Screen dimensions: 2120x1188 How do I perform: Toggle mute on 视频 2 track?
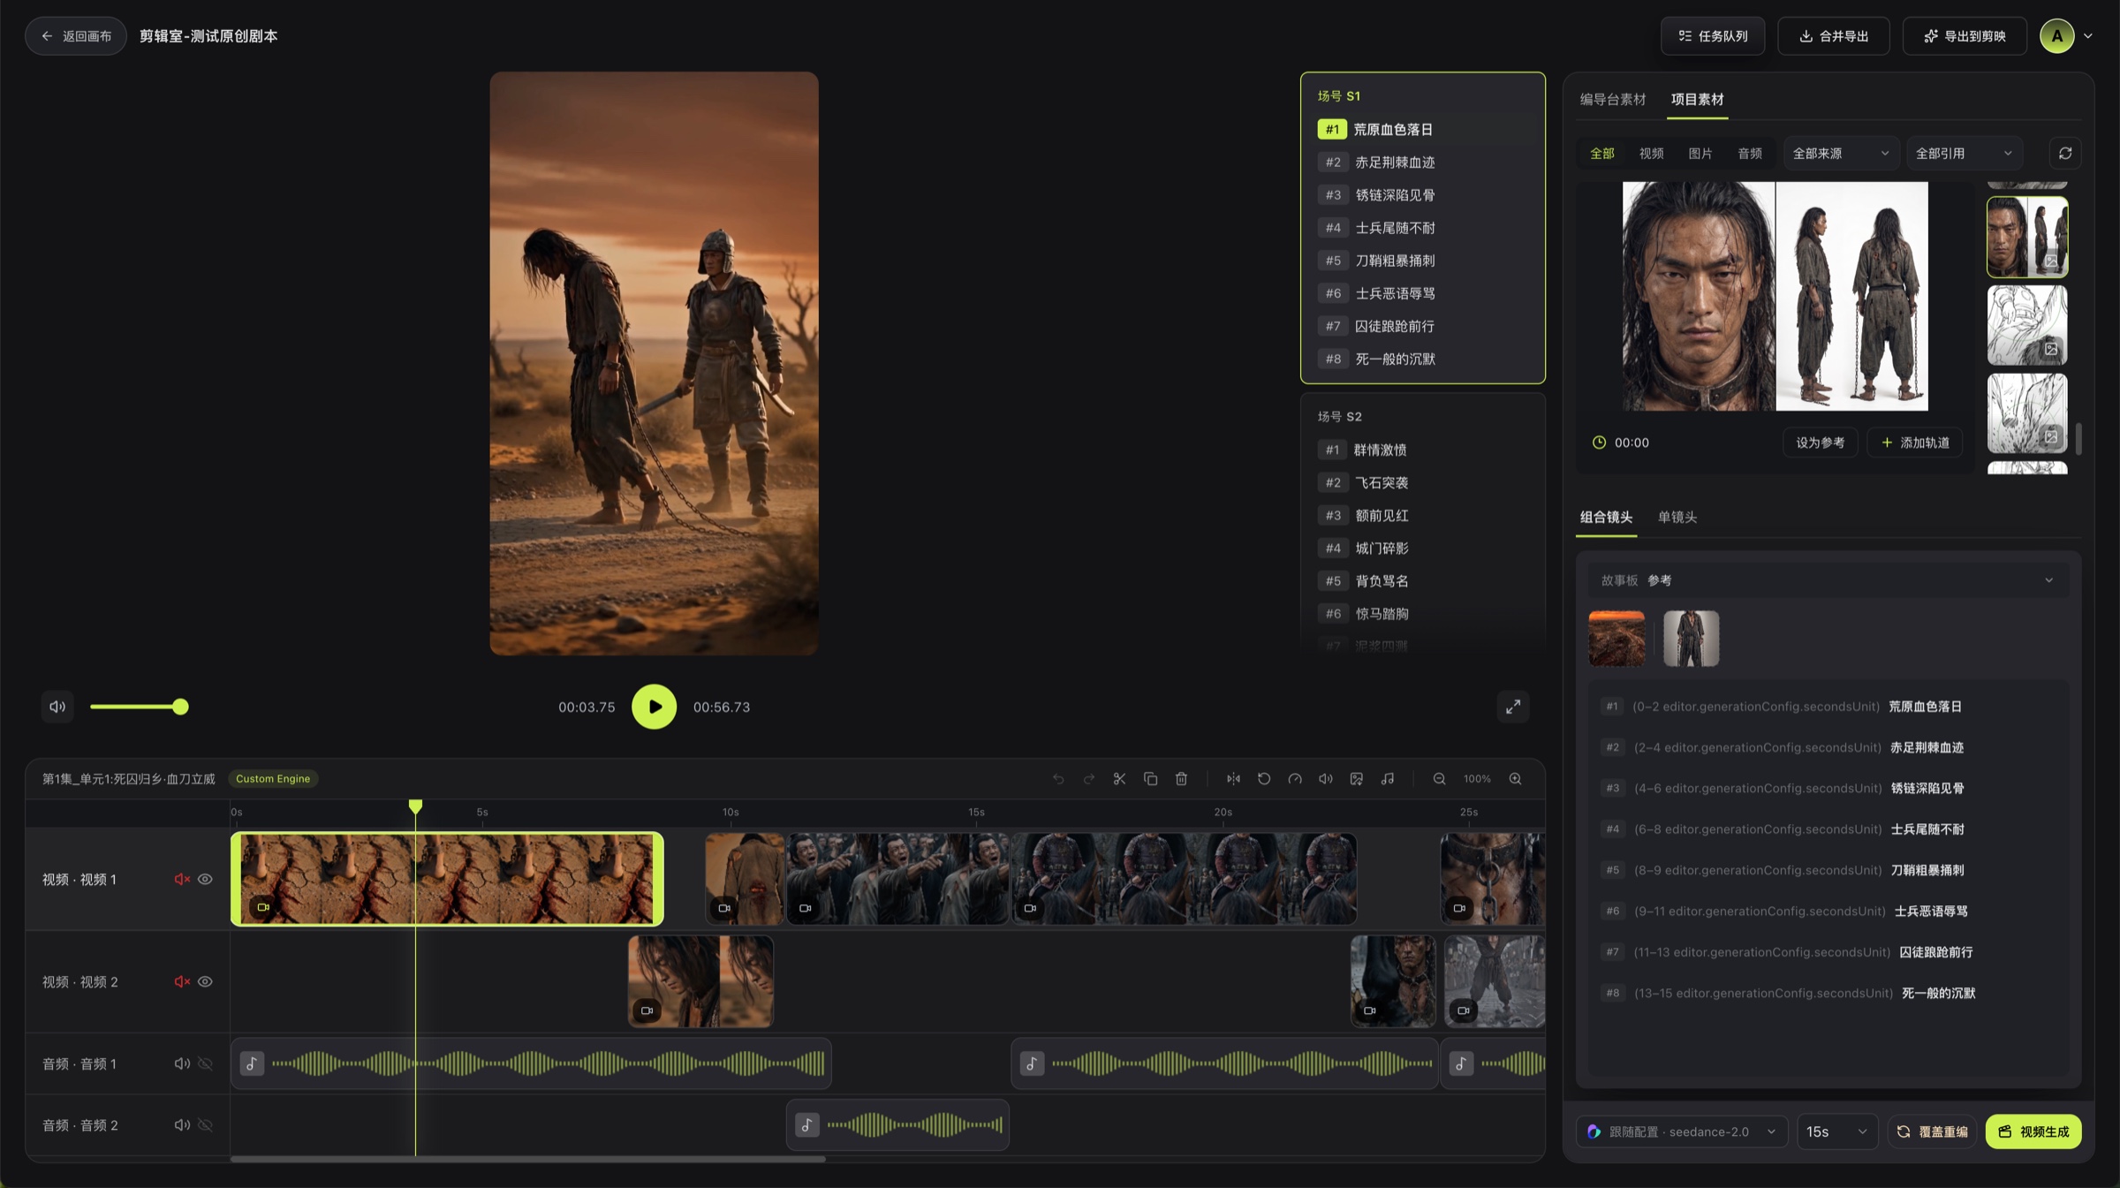[182, 982]
